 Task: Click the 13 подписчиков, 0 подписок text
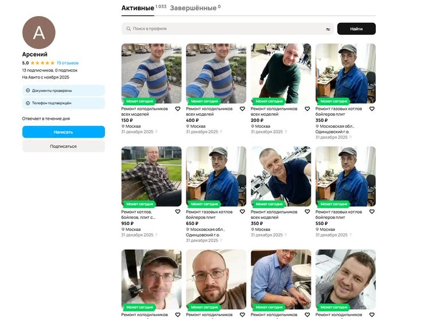click(x=50, y=70)
